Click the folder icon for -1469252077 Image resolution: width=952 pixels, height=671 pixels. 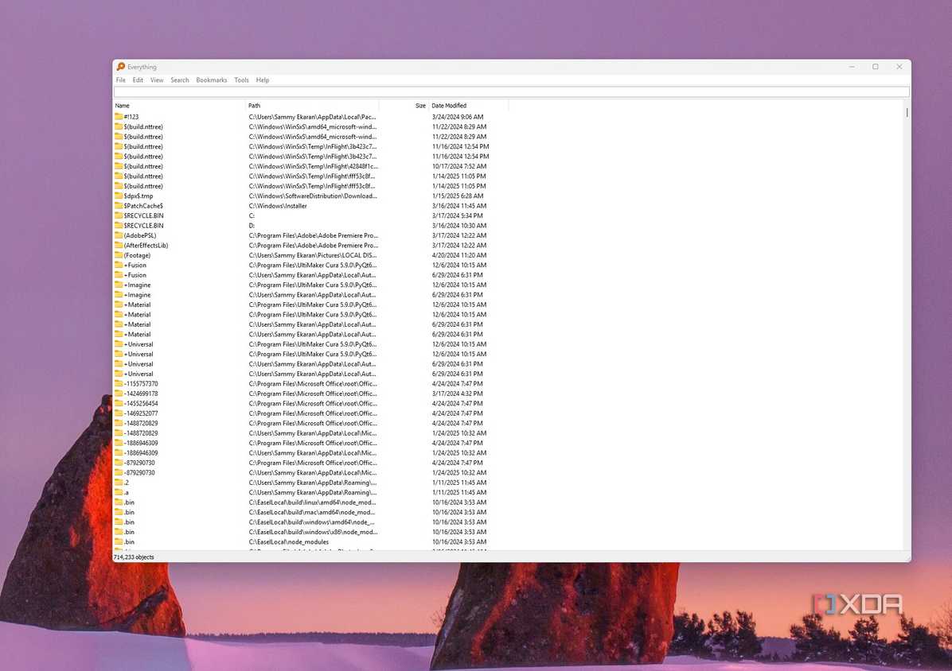coord(119,413)
